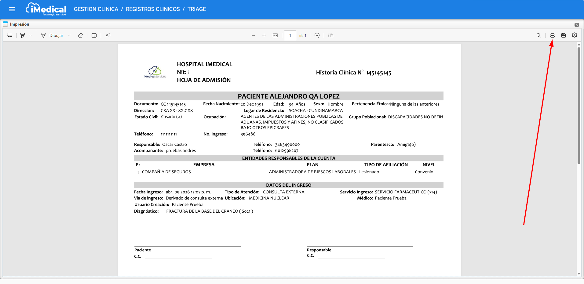Viewport: 584px width, 284px height.
Task: Select the eraser tool
Action: click(80, 35)
